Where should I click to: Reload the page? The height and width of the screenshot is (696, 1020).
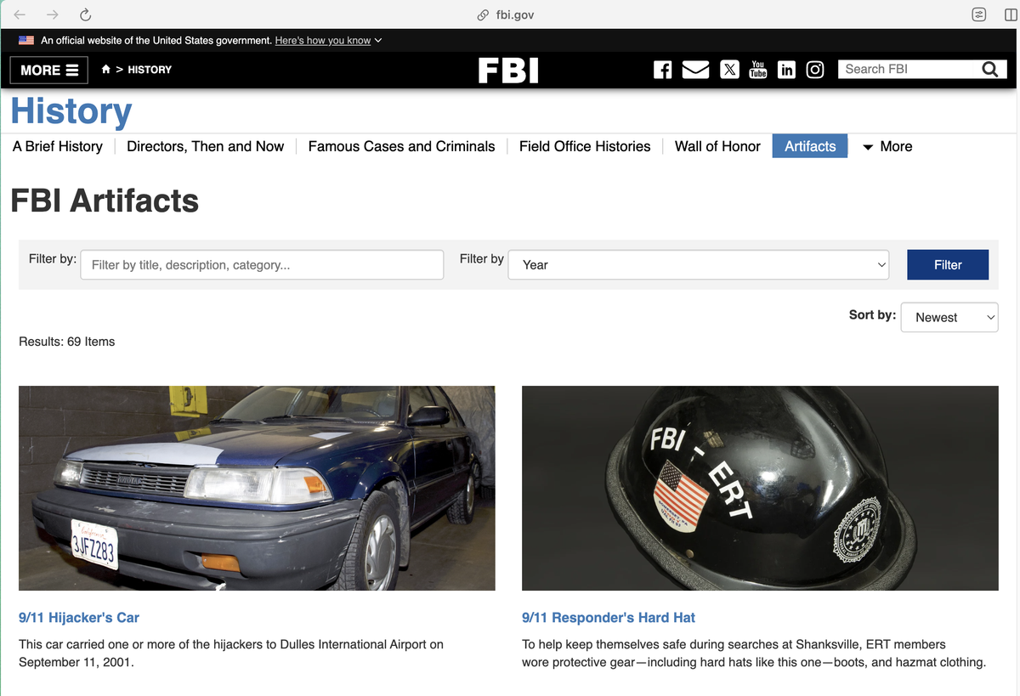(85, 14)
